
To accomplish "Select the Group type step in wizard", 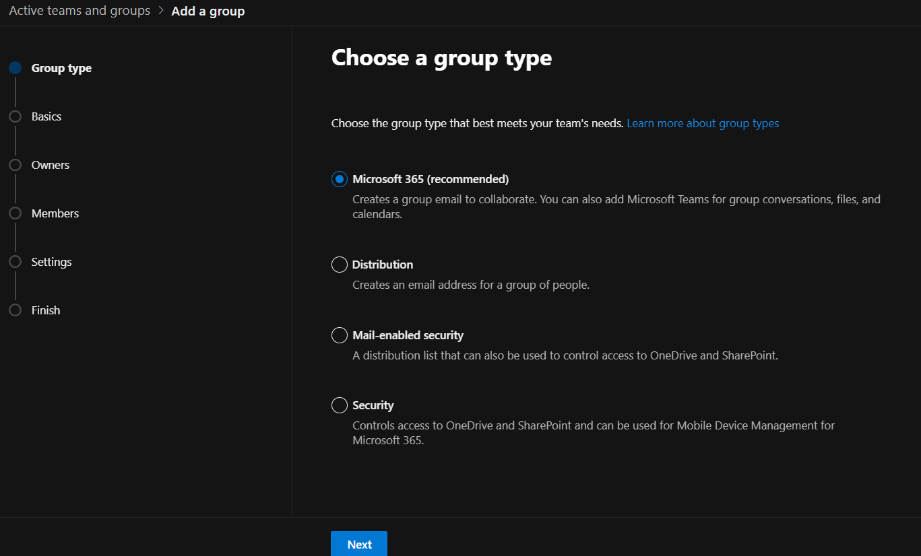I will (x=61, y=68).
